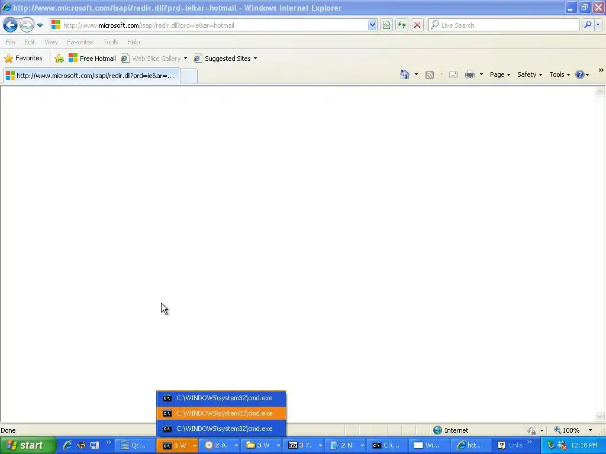Click the orange cmd taskbar group

point(178,446)
